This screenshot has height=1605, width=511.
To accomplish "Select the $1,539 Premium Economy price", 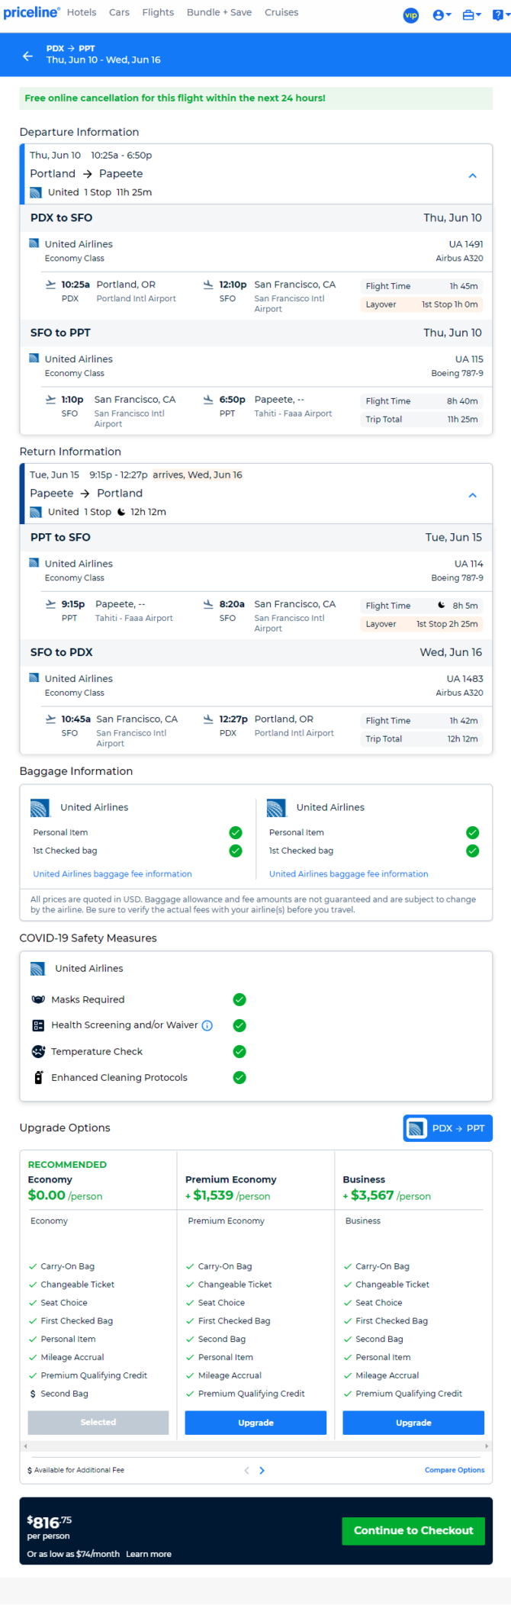I will pos(227,1196).
